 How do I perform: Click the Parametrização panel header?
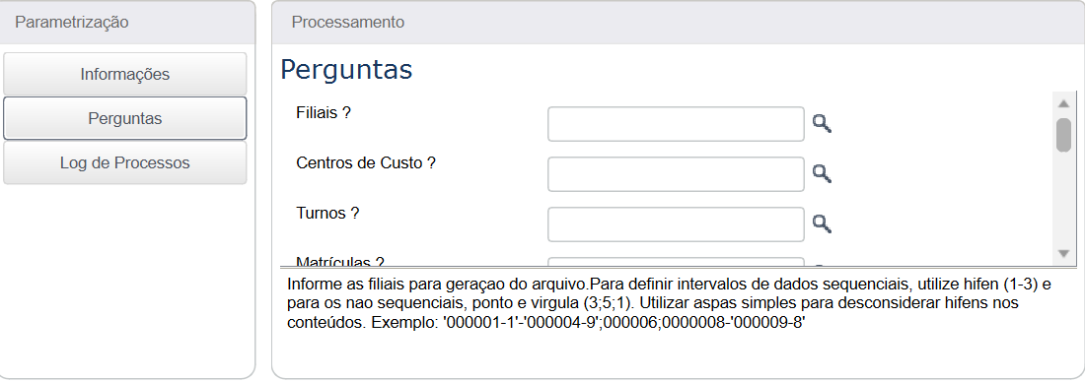tap(128, 22)
